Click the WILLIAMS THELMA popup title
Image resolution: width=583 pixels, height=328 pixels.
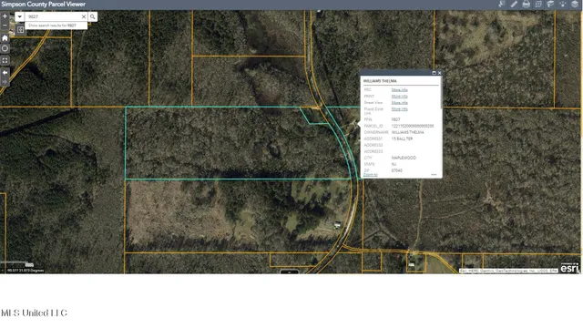click(380, 81)
